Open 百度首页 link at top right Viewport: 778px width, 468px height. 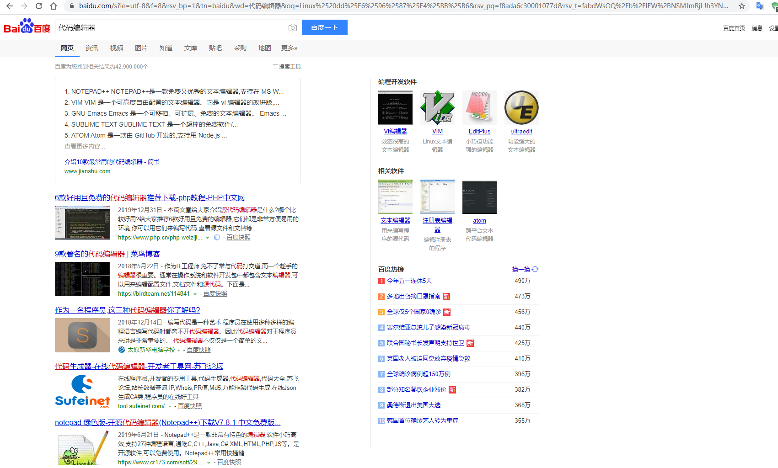click(x=734, y=28)
